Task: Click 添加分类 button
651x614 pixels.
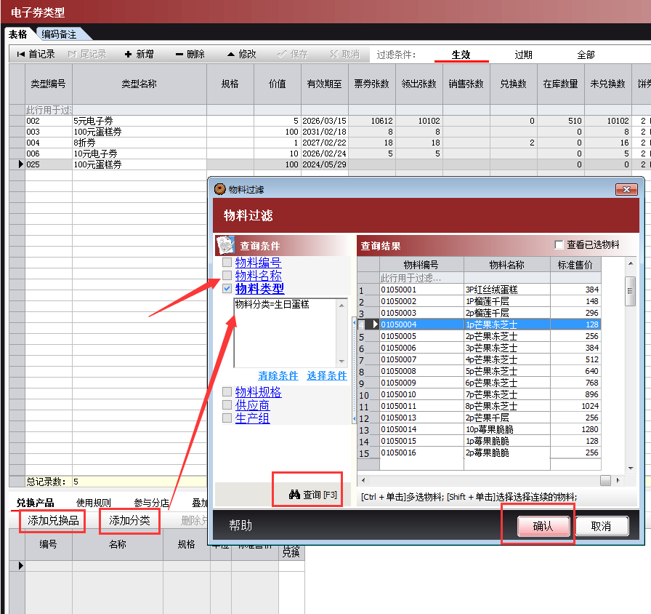Action: pyautogui.click(x=129, y=520)
